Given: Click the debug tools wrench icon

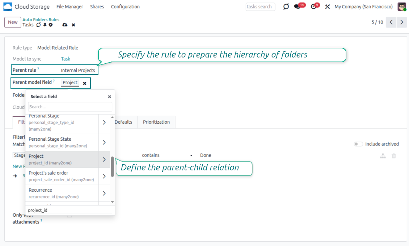Looking at the screenshot, I should coord(327,7).
